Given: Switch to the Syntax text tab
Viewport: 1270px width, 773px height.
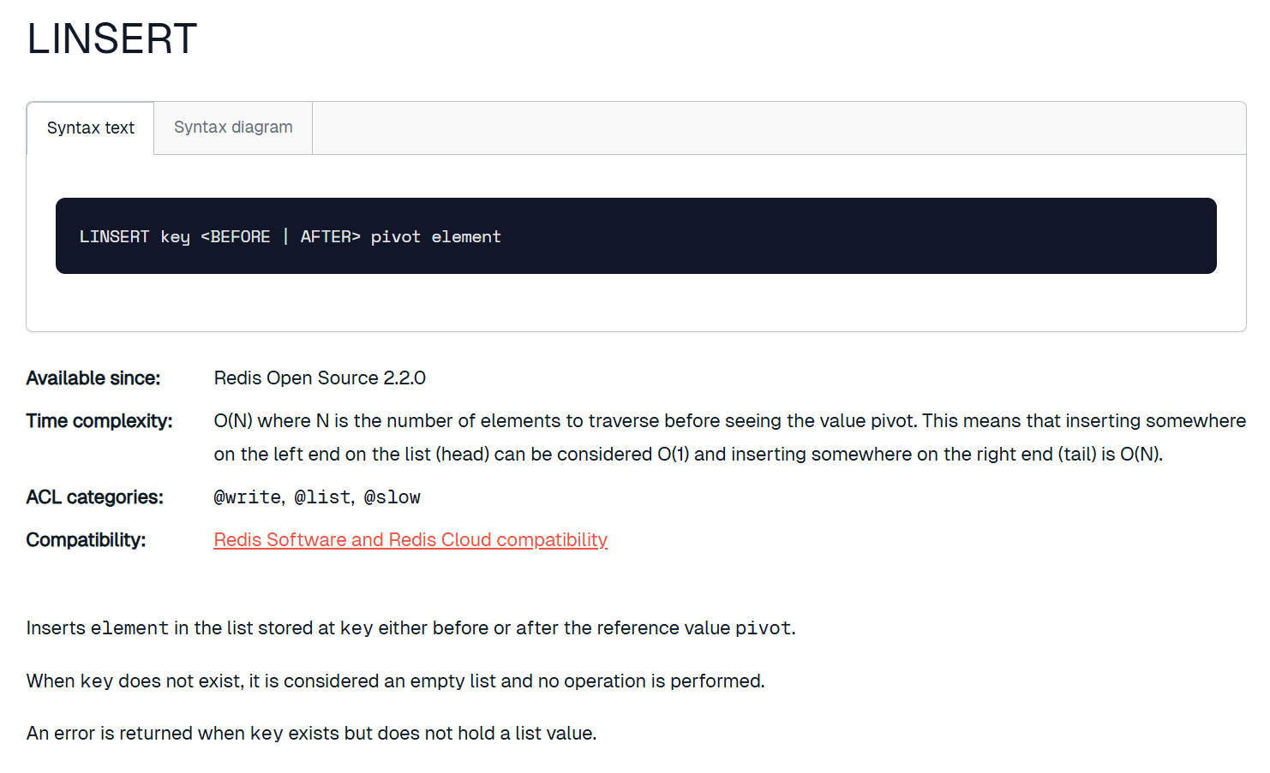Looking at the screenshot, I should (90, 128).
